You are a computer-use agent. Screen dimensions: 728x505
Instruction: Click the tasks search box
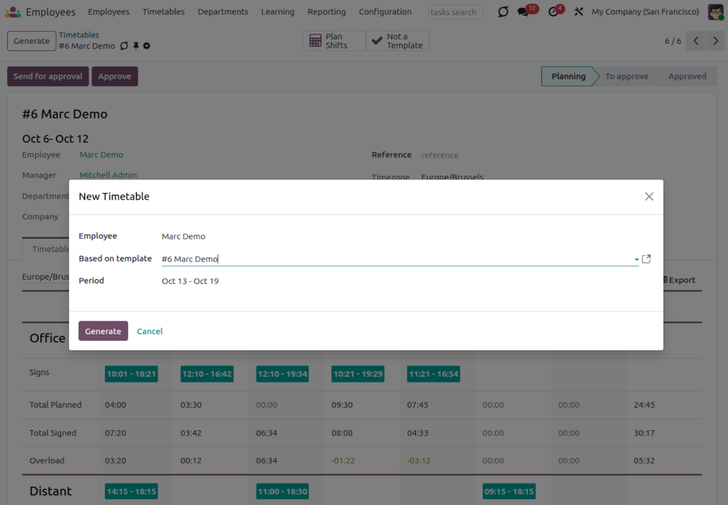click(455, 12)
